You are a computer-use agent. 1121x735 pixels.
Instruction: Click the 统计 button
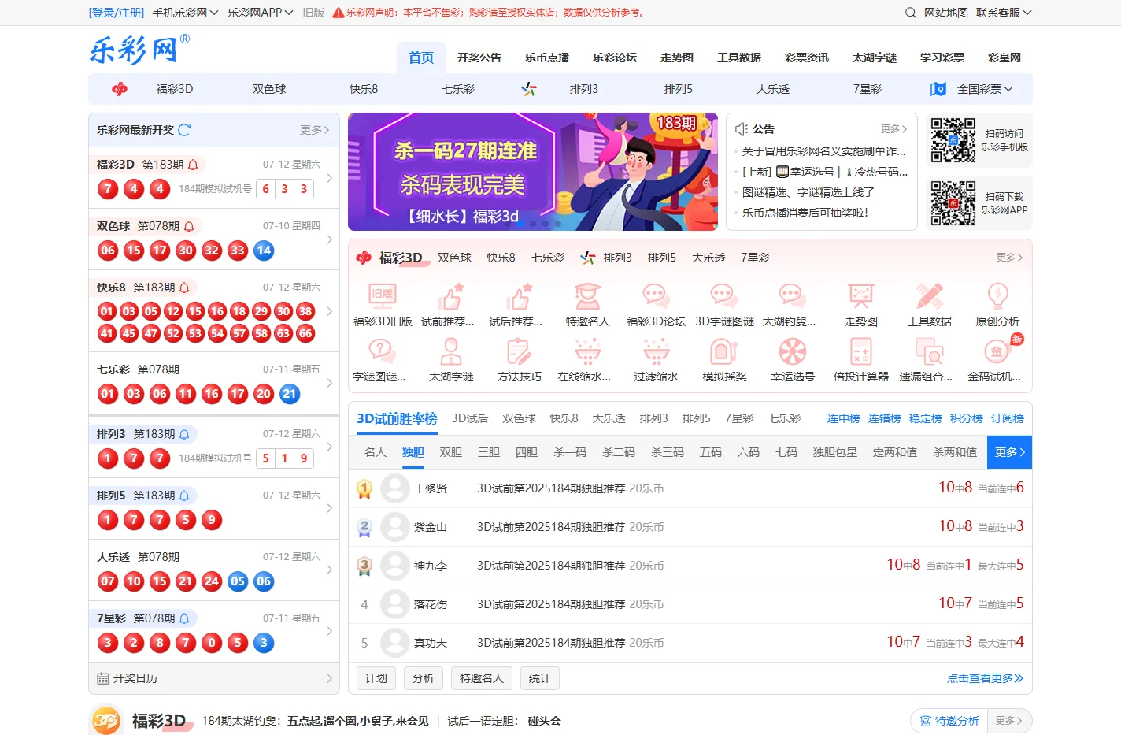coord(540,678)
